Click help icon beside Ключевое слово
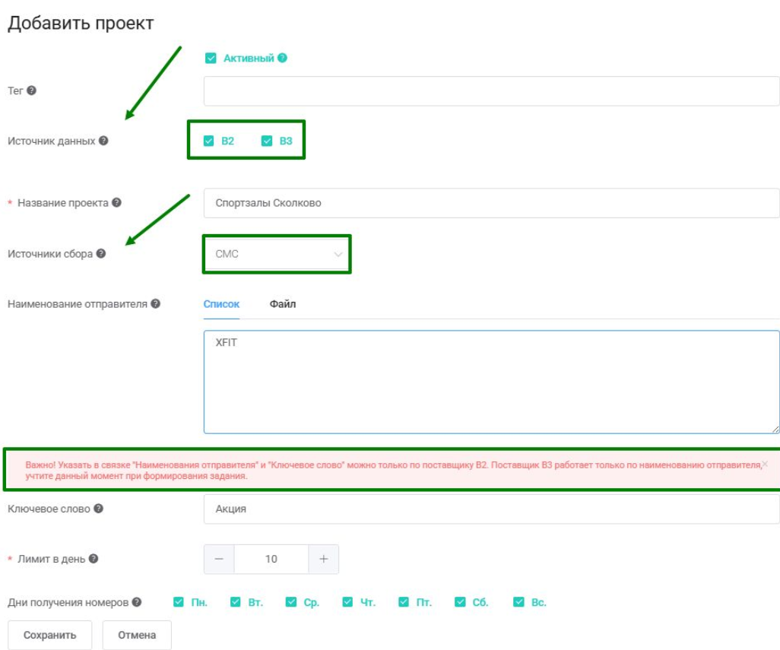 pos(99,509)
